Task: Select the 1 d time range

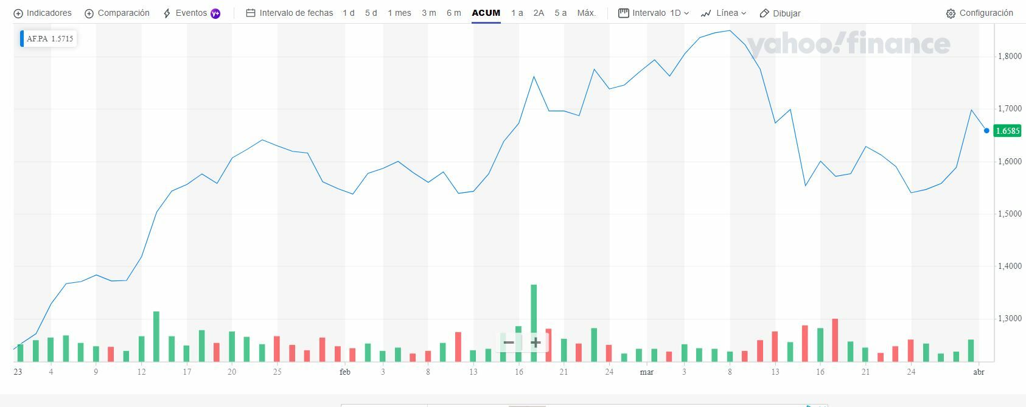Action: pos(348,13)
